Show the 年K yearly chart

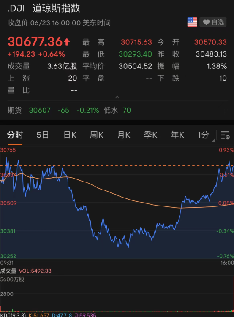point(177,135)
